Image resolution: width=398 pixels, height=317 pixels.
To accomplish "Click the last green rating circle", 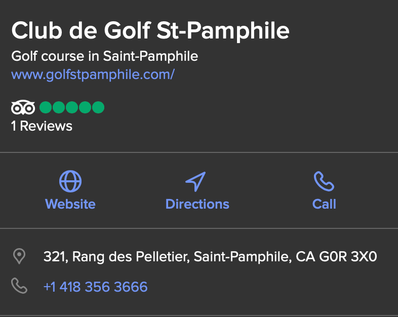I will click(x=98, y=107).
